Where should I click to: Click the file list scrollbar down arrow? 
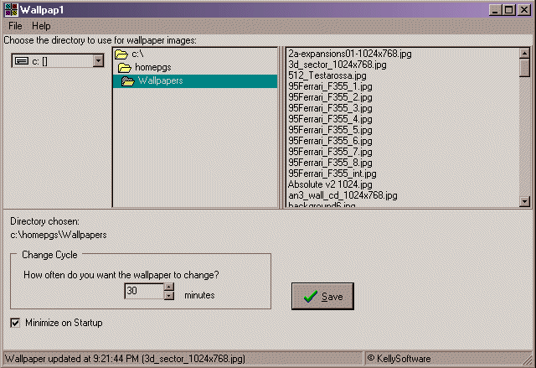tap(524, 201)
